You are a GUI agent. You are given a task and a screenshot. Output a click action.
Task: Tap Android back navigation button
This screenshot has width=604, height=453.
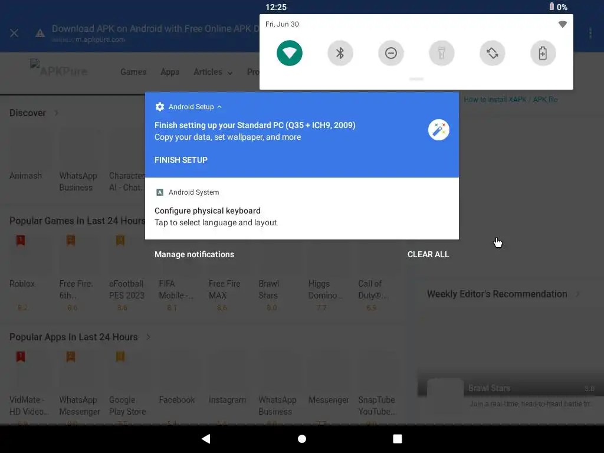(206, 439)
